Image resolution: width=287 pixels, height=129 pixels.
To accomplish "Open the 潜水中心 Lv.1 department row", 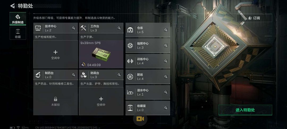I will (148, 92).
